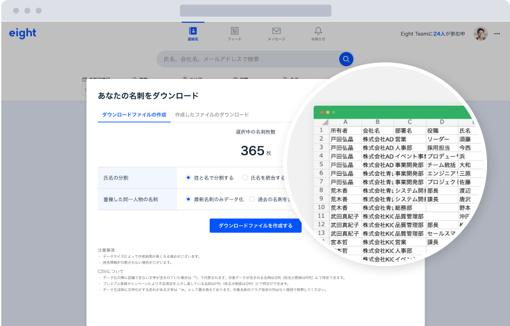510x326 pixels.
Task: Open the 連絡先 contacts icon
Action: click(193, 31)
